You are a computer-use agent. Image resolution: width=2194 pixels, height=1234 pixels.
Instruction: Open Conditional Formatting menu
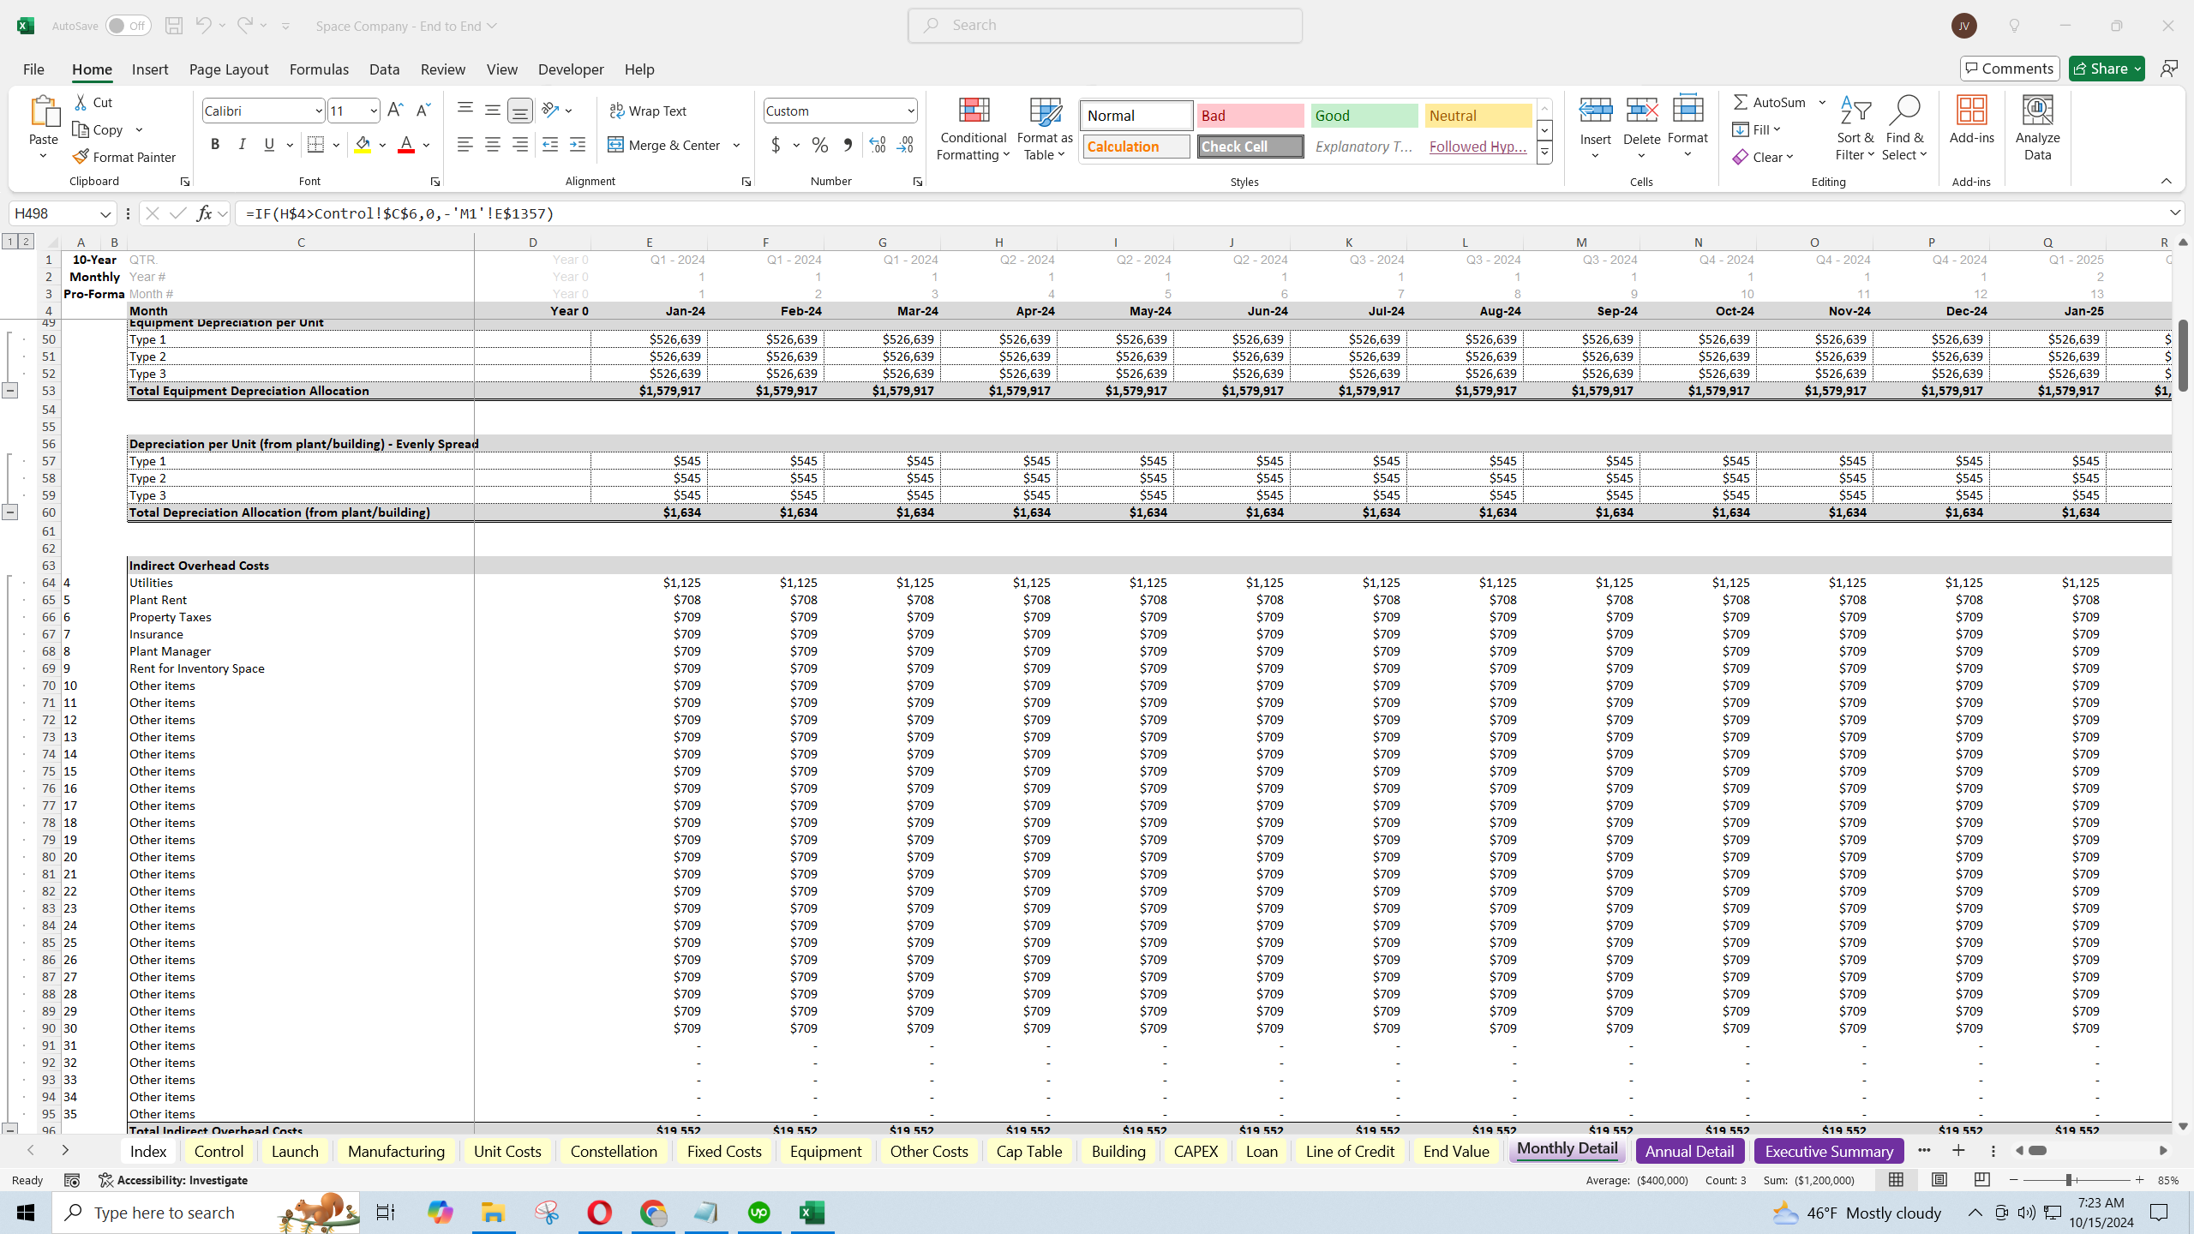(973, 129)
